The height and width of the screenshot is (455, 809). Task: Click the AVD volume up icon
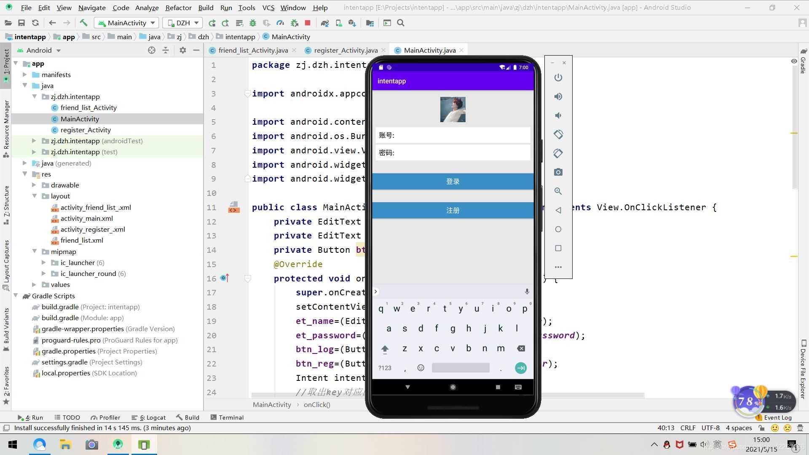click(558, 96)
